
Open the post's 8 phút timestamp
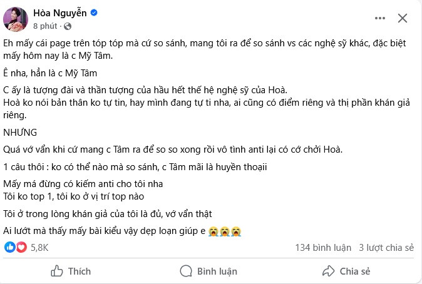(44, 26)
